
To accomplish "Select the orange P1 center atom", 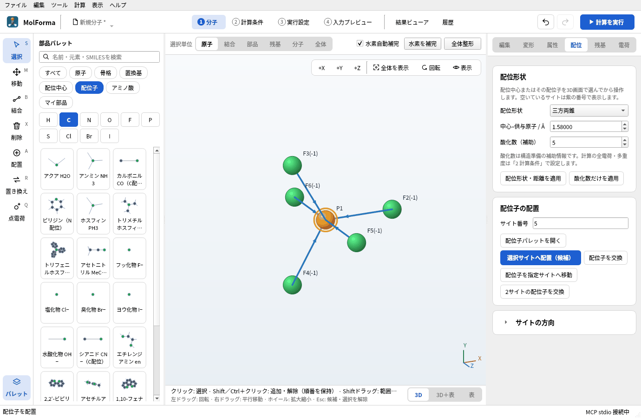I will (325, 219).
